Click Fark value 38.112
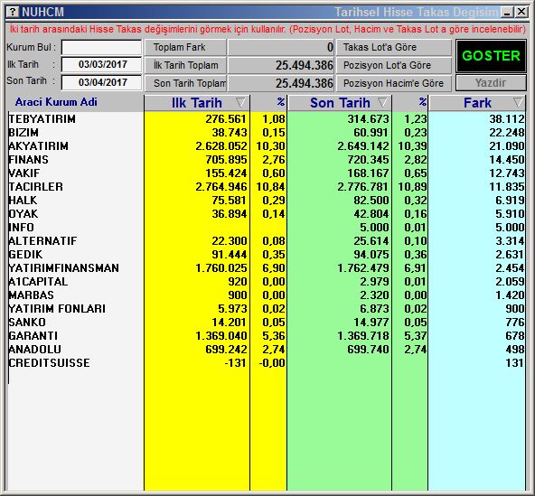The image size is (535, 496). (507, 119)
